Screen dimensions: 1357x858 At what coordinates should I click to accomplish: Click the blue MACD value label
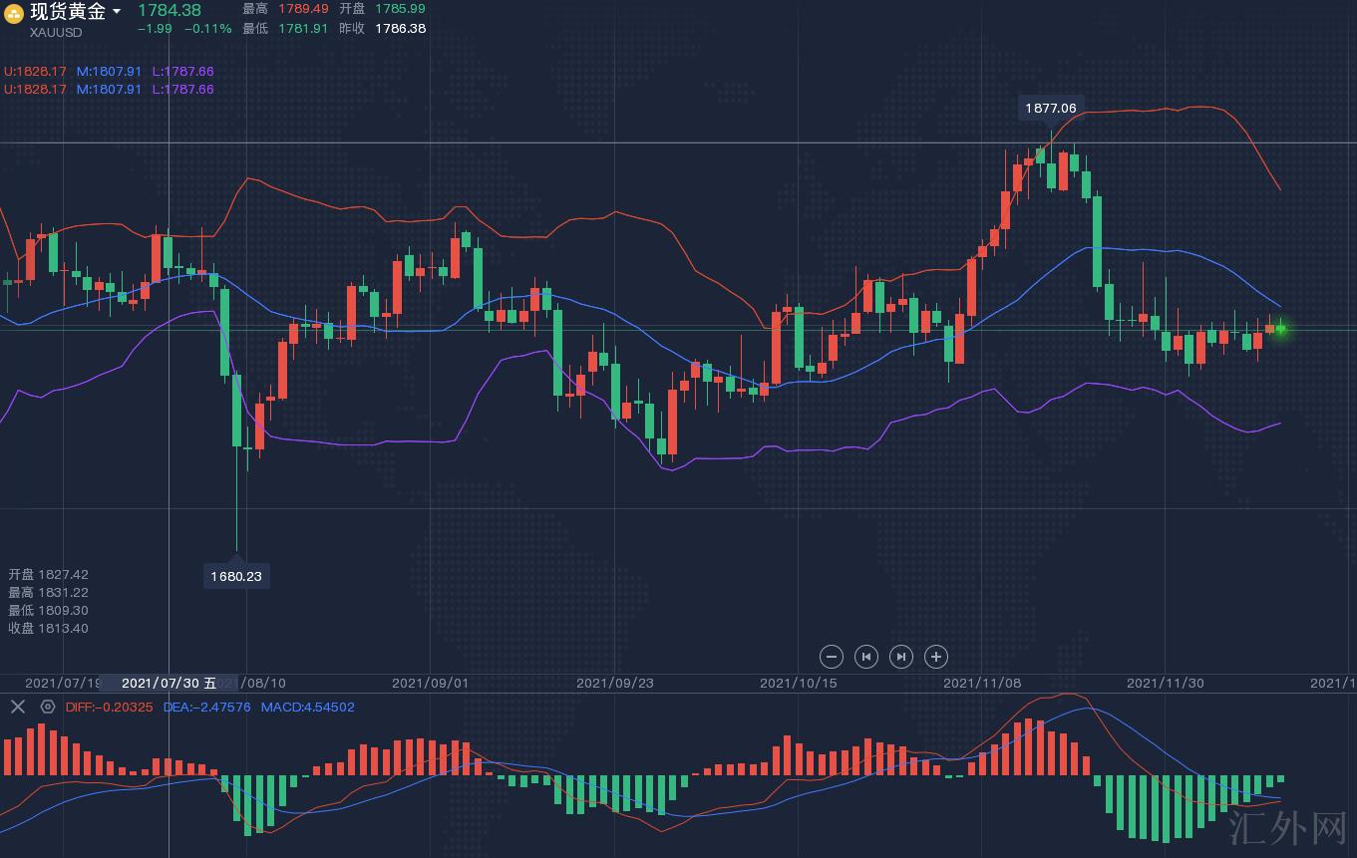coord(307,707)
